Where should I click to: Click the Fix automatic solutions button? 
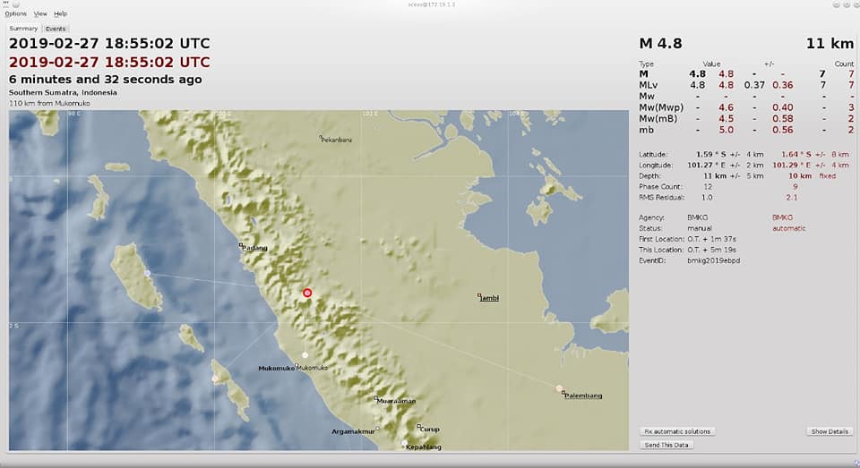[677, 431]
